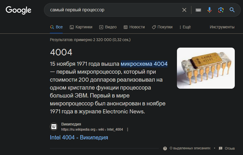Click the blue search magnifier button
The height and width of the screenshot is (155, 243).
232,10
